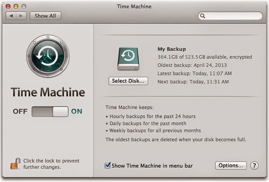Click the large Time Machine clock icon

(48, 56)
